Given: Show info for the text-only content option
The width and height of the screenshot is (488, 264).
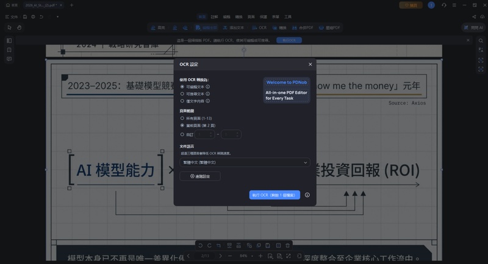Looking at the screenshot, I should coord(207,101).
